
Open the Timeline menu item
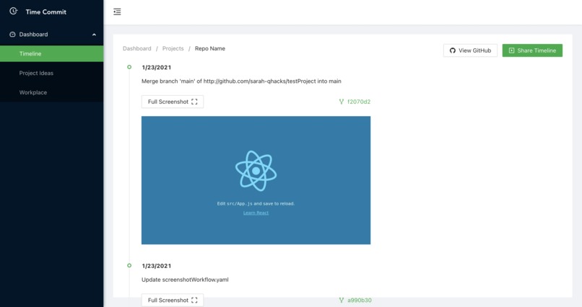pos(51,54)
